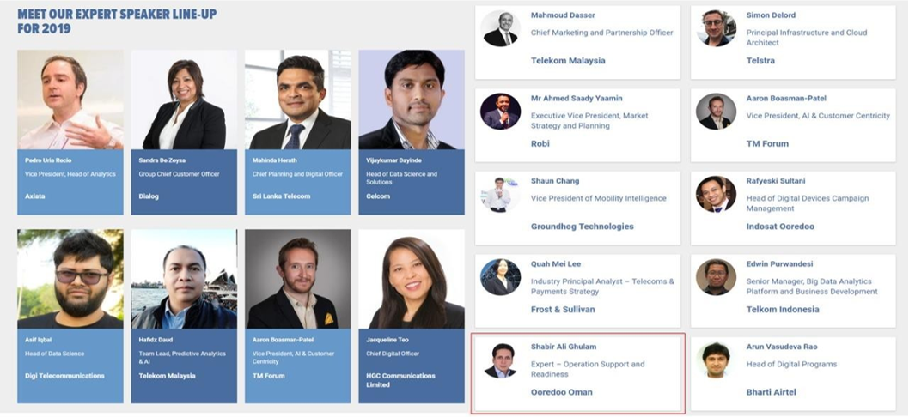909x417 pixels.
Task: Select Mr Ahmed Saady Yaamin's avatar
Action: coord(500,112)
